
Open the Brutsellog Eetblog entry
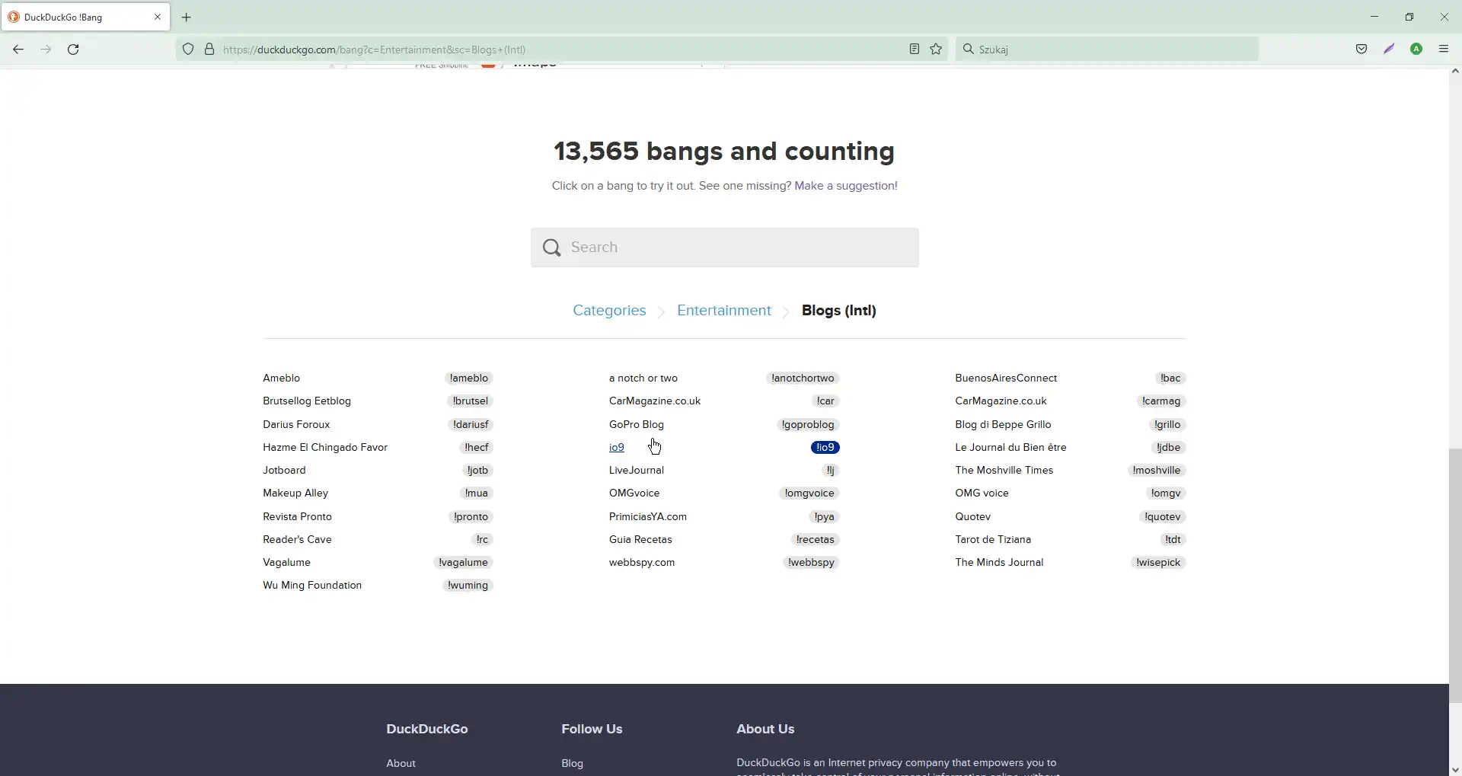(x=307, y=401)
